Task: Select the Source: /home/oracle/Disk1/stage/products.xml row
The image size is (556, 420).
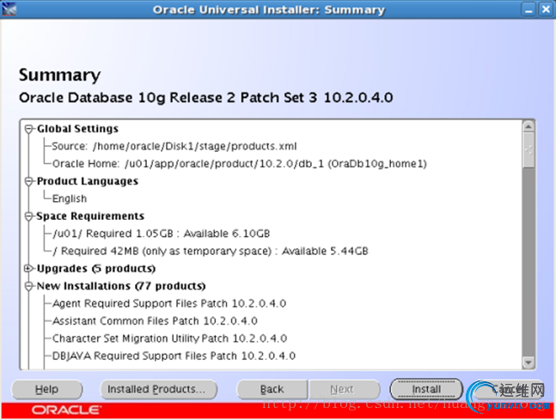Action: pyautogui.click(x=174, y=146)
